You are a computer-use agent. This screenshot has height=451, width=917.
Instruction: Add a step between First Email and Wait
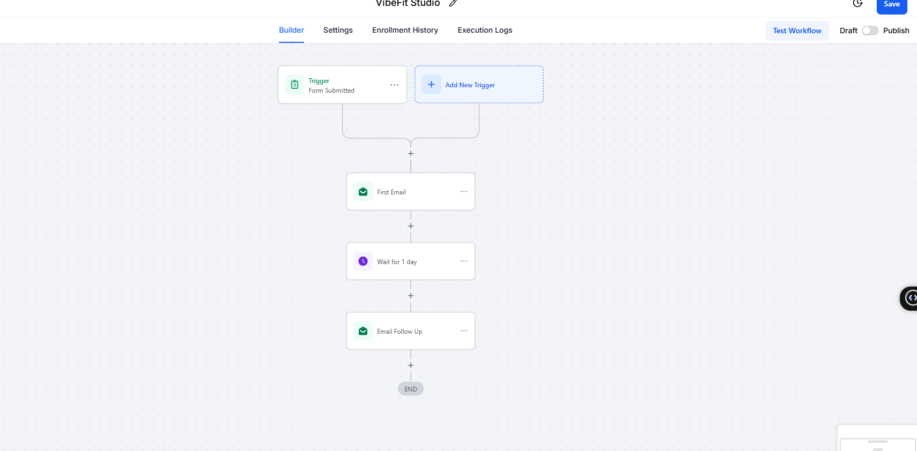pos(411,226)
